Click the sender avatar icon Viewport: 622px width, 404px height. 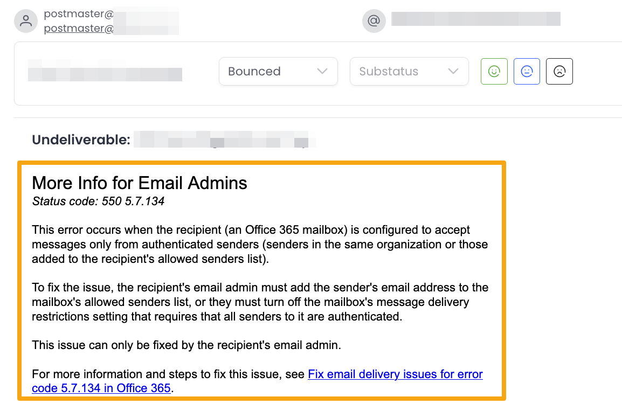25,20
